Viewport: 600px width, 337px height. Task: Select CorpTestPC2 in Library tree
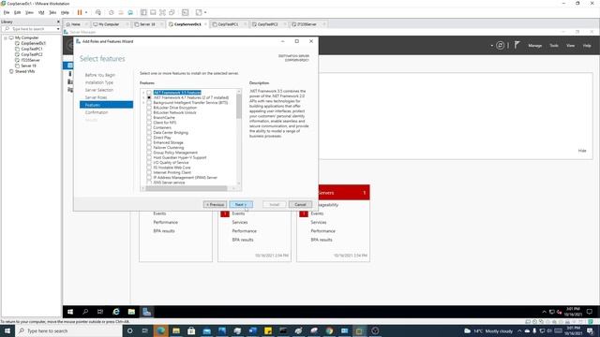click(32, 54)
